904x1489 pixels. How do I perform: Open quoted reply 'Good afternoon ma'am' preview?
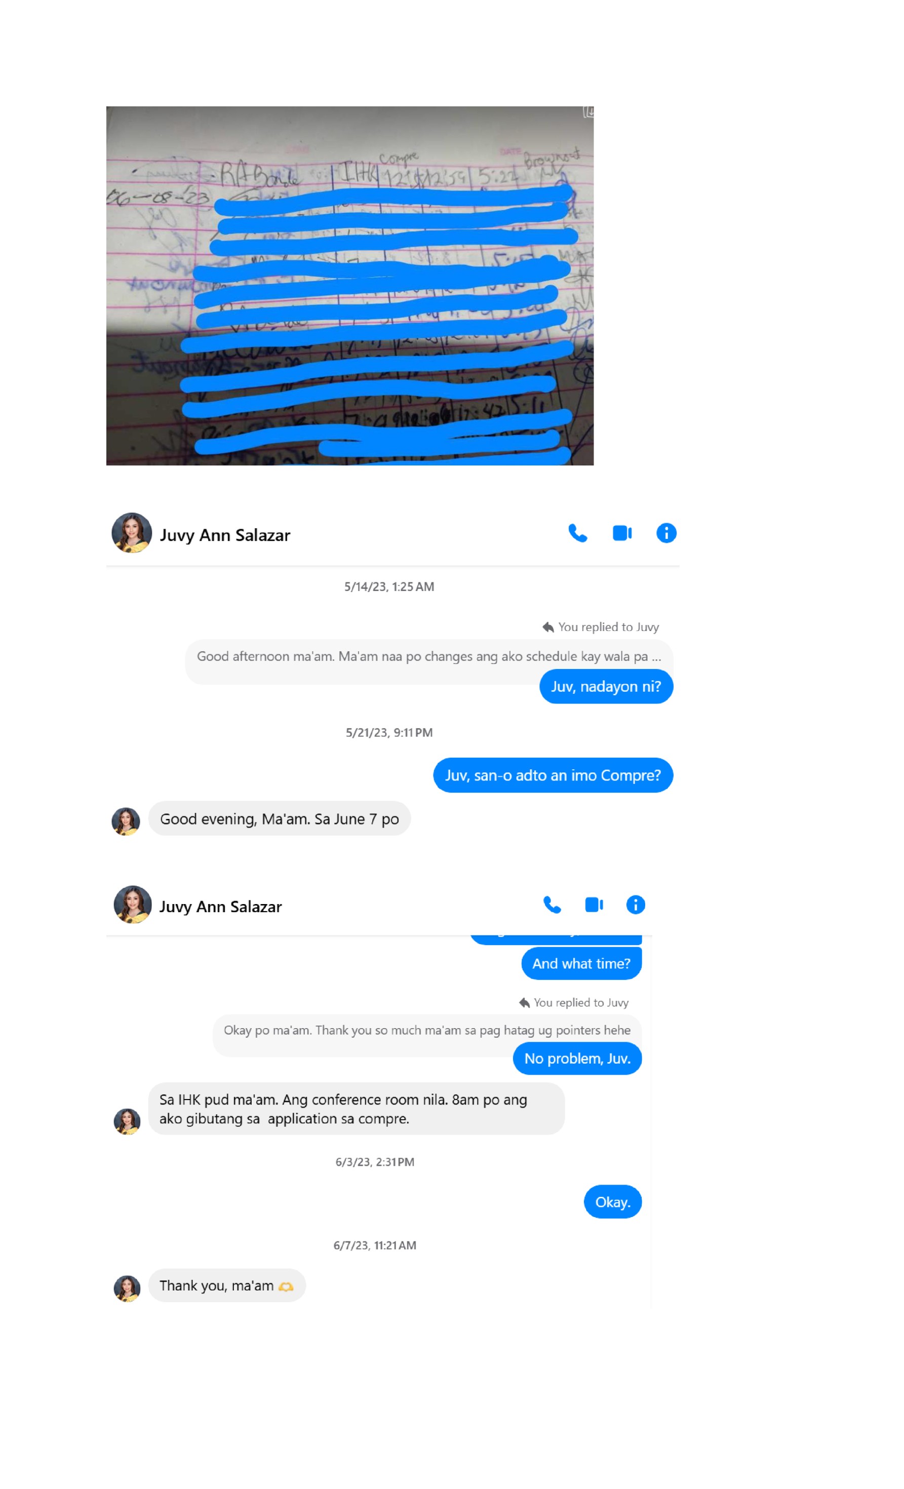(429, 656)
